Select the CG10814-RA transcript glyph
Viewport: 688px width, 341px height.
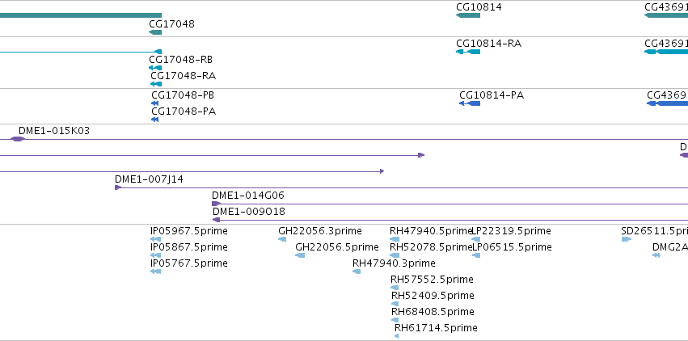click(x=468, y=52)
